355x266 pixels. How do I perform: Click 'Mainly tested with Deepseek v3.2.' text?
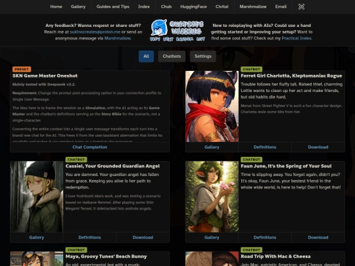click(x=44, y=84)
